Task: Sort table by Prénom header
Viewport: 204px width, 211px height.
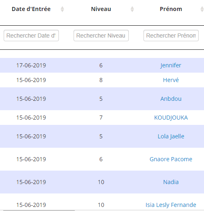Action: 171,9
